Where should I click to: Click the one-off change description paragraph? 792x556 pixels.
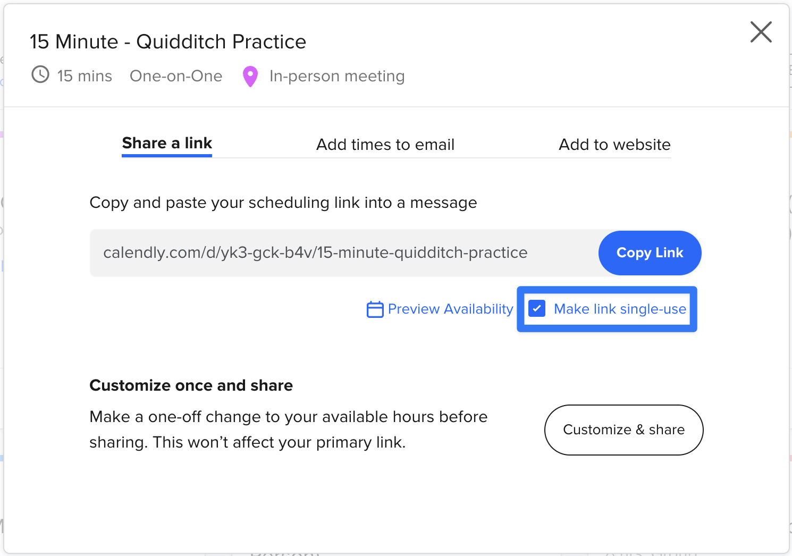(x=288, y=429)
